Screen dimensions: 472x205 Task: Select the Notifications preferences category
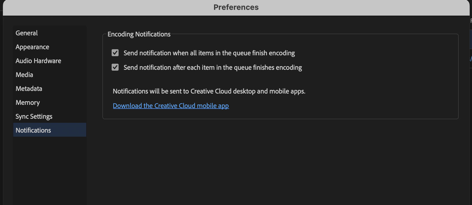coord(33,130)
